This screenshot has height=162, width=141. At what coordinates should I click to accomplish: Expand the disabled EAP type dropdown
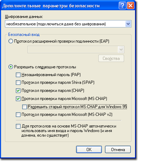click(121, 50)
